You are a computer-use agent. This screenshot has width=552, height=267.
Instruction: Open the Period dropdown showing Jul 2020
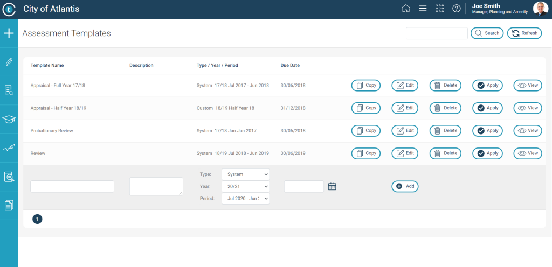pos(246,199)
